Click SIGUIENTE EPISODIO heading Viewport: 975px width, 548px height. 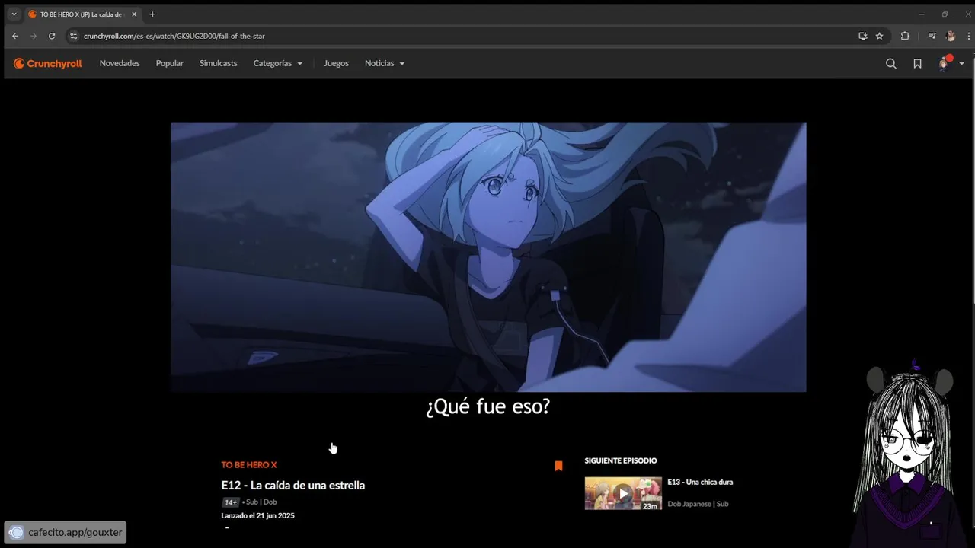pyautogui.click(x=621, y=460)
